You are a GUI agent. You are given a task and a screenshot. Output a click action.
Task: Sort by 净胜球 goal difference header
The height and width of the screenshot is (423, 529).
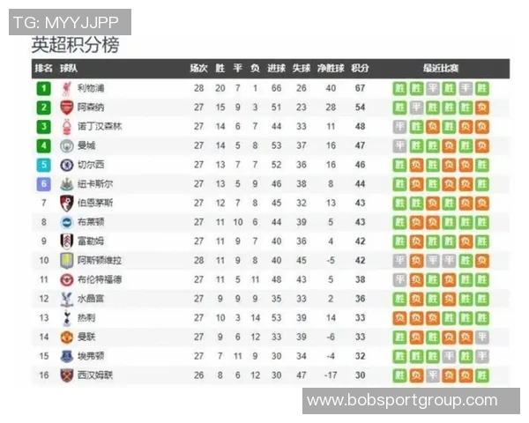pos(330,68)
